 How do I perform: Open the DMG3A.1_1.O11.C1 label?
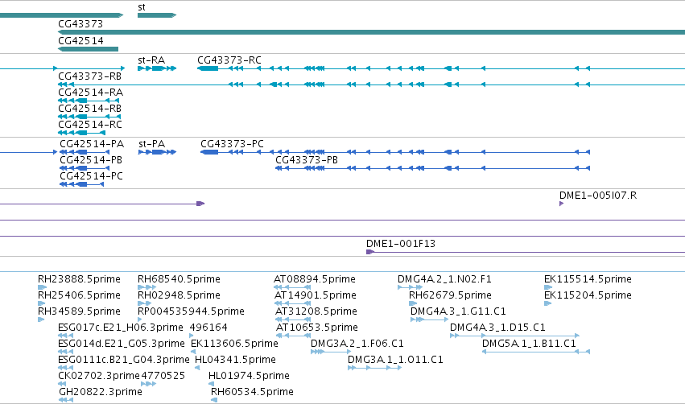point(395,360)
